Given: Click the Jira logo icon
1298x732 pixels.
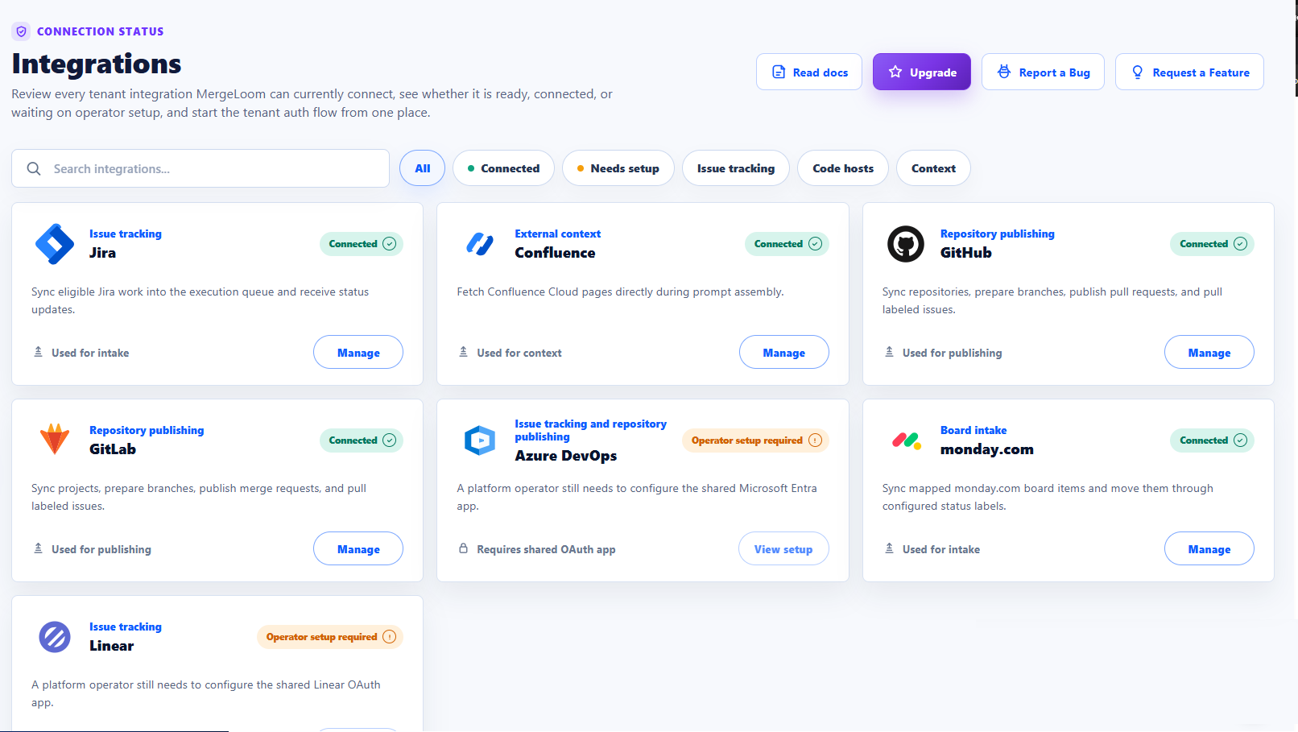Looking at the screenshot, I should click(55, 244).
